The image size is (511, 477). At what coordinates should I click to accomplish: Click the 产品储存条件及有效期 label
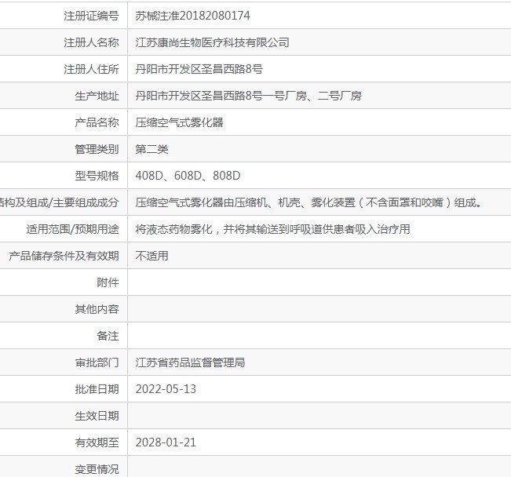pos(64,256)
